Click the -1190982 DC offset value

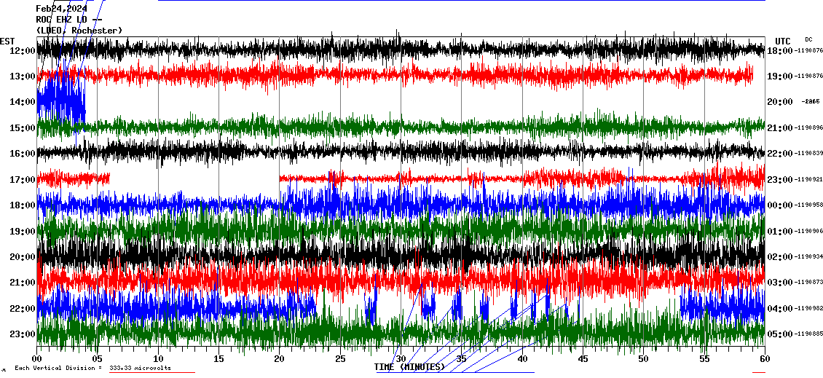pos(808,309)
